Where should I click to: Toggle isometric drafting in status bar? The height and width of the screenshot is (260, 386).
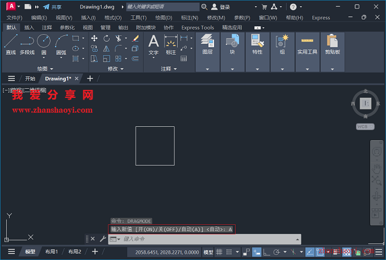pos(293,252)
